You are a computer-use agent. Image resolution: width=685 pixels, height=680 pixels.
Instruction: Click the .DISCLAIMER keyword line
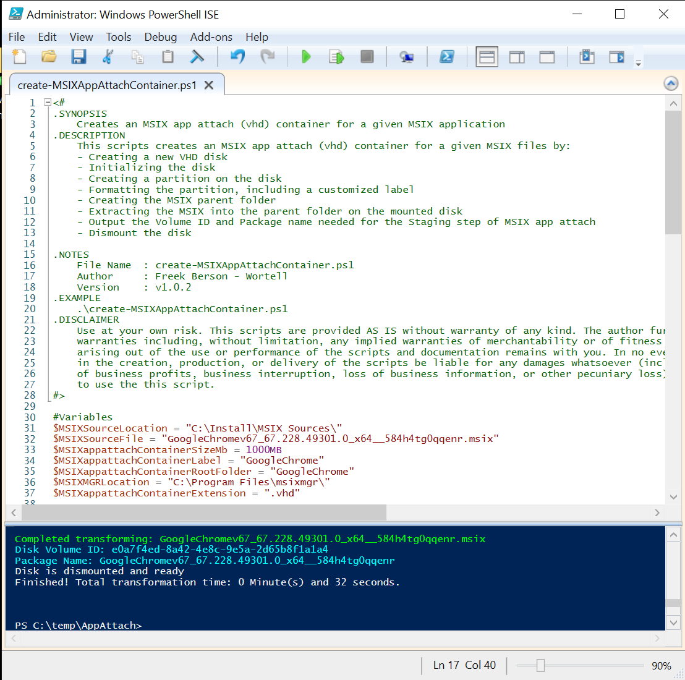tap(86, 320)
